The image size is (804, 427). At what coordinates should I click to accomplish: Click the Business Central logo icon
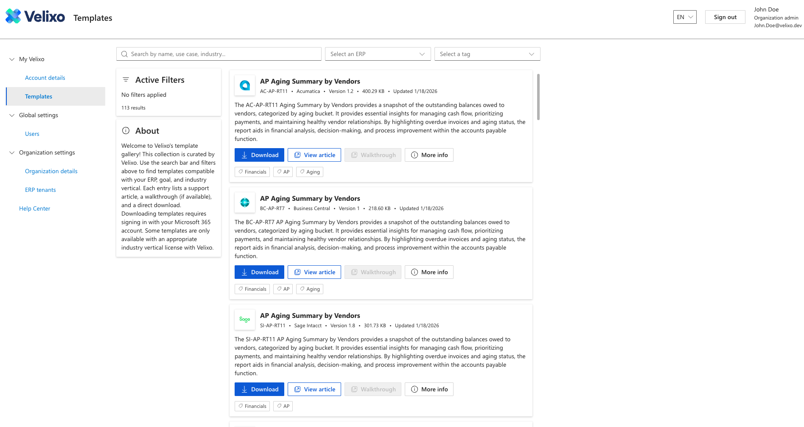(245, 202)
